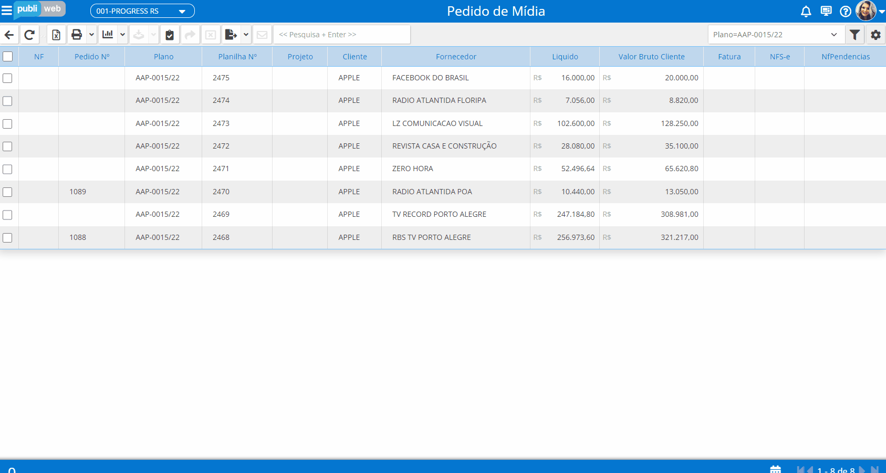Expand the download options arrow
This screenshot has height=473, width=886.
coord(153,35)
